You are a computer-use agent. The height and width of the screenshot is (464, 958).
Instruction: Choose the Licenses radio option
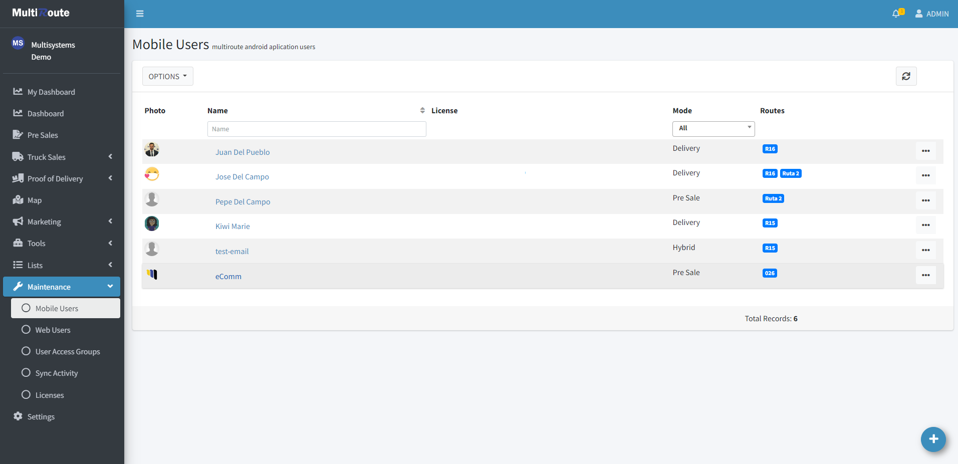pyautogui.click(x=26, y=394)
